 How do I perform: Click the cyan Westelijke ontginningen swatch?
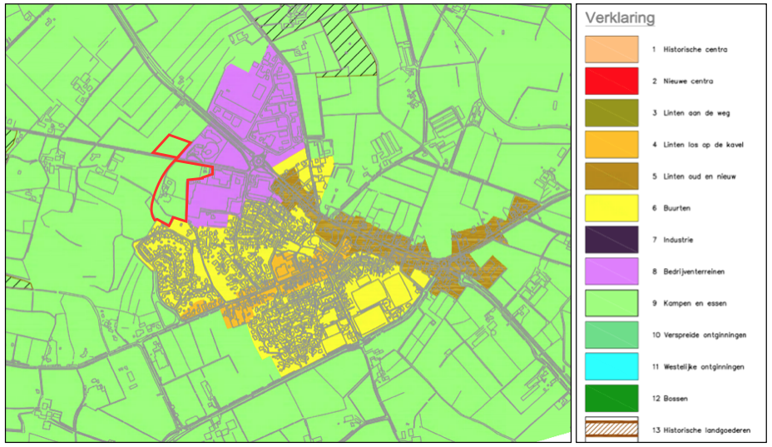tap(611, 366)
